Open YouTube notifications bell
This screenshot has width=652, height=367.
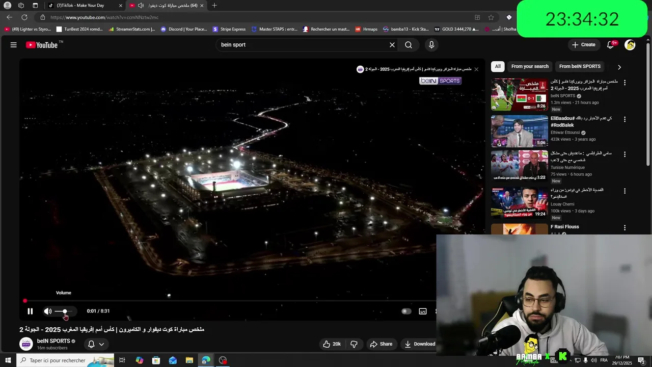coord(610,45)
